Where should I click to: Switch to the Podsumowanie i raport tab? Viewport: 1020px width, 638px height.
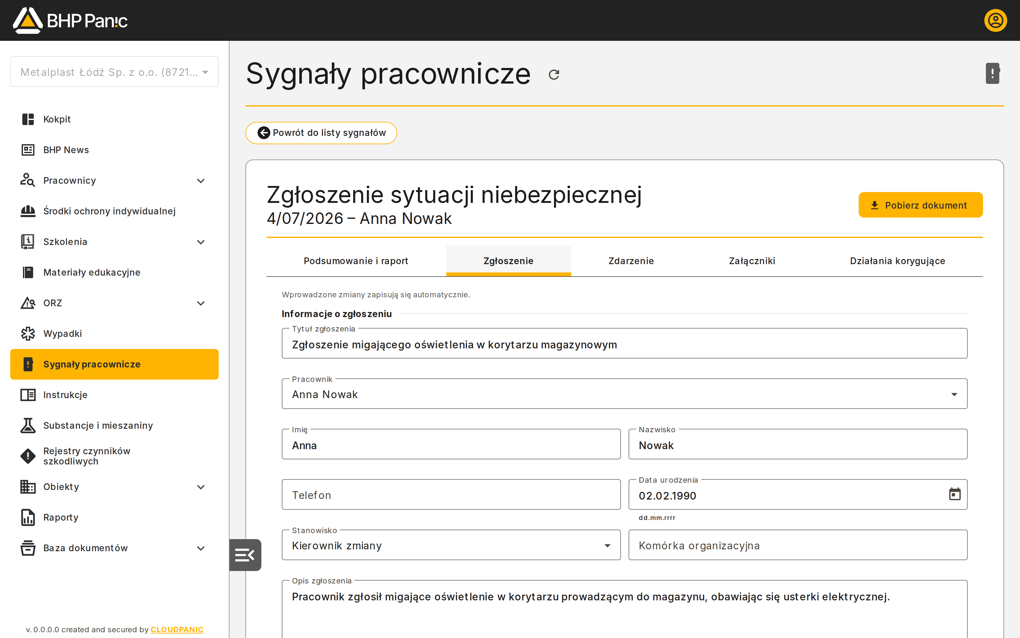(x=356, y=261)
